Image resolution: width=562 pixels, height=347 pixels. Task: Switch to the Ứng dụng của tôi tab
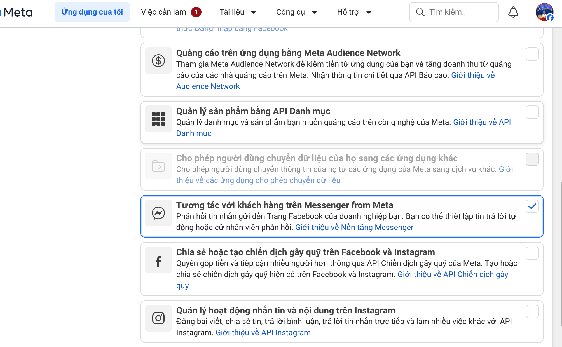pyautogui.click(x=92, y=12)
